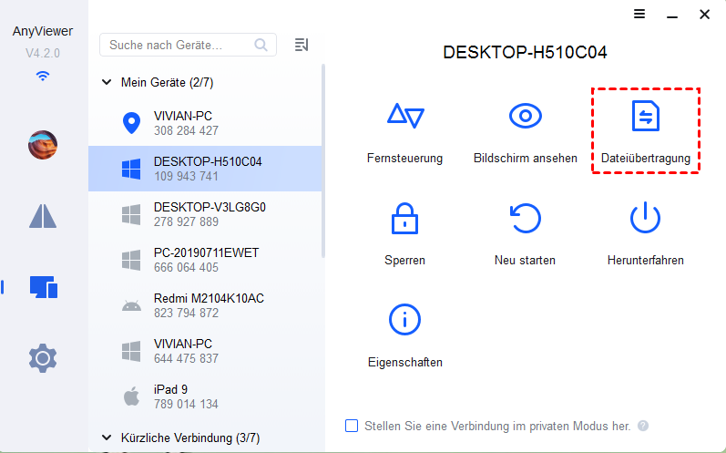Open Dateiübertragung file transfer
The width and height of the screenshot is (726, 453).
pos(646,131)
